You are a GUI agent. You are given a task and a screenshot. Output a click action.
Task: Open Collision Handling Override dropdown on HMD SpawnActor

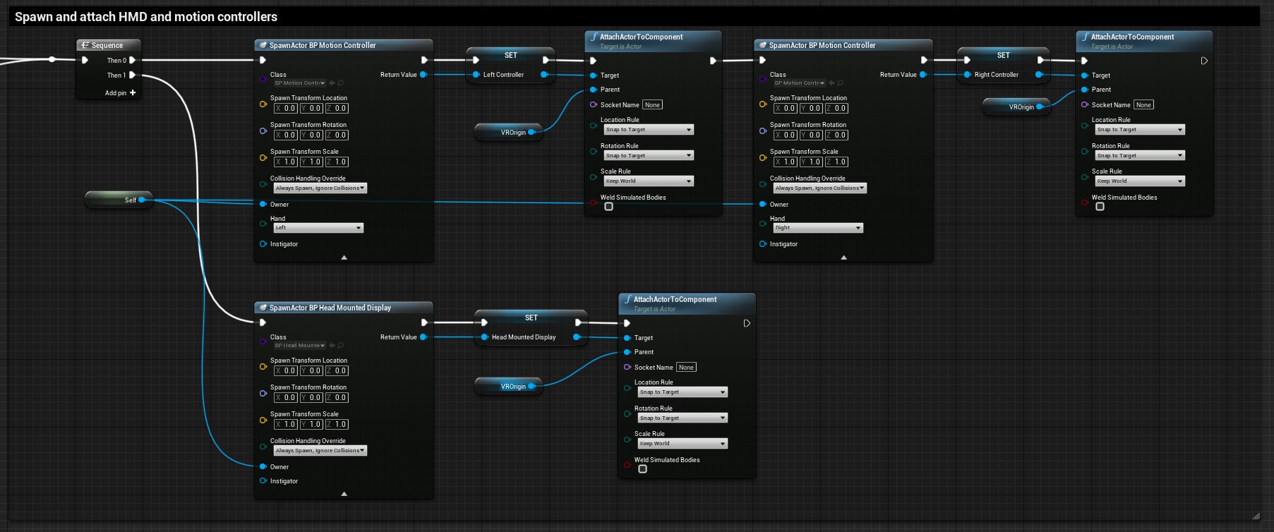click(320, 451)
